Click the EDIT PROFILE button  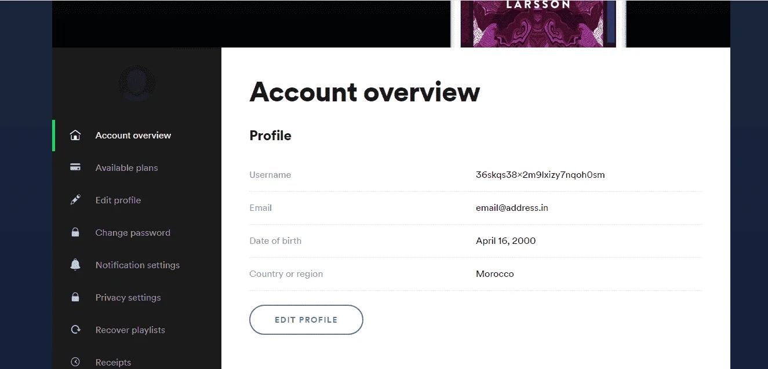(306, 320)
